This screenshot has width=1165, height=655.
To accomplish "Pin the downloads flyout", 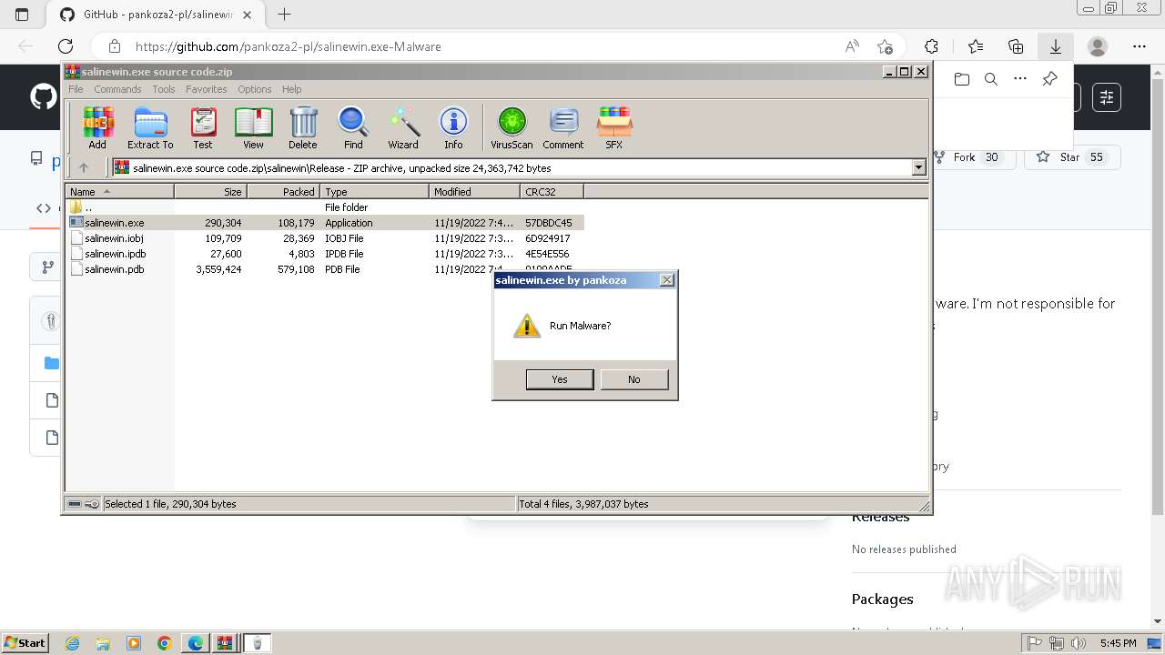I will [x=1049, y=79].
